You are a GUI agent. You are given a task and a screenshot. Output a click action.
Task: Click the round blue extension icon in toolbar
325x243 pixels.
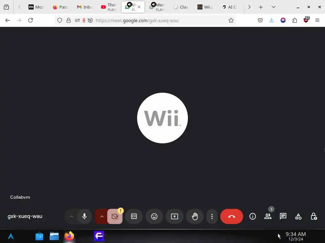(x=283, y=20)
